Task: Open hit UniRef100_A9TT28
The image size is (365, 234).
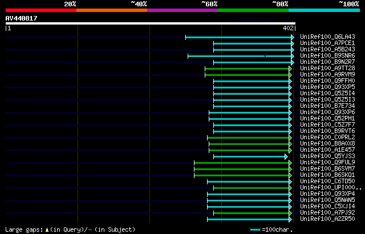Action: click(x=327, y=68)
